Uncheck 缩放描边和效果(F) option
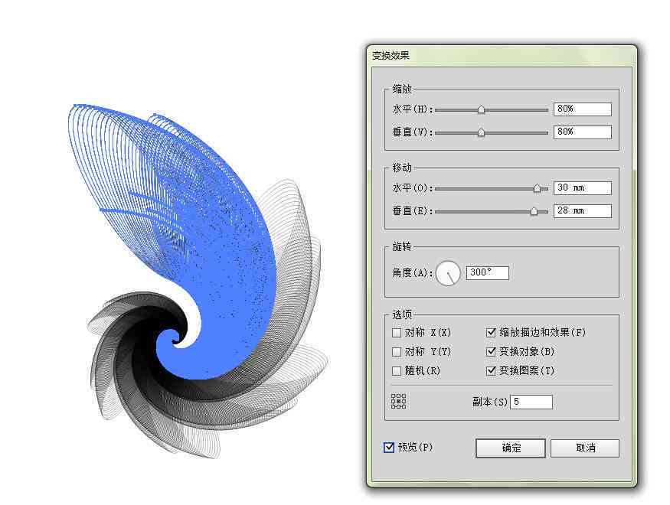 tap(491, 332)
